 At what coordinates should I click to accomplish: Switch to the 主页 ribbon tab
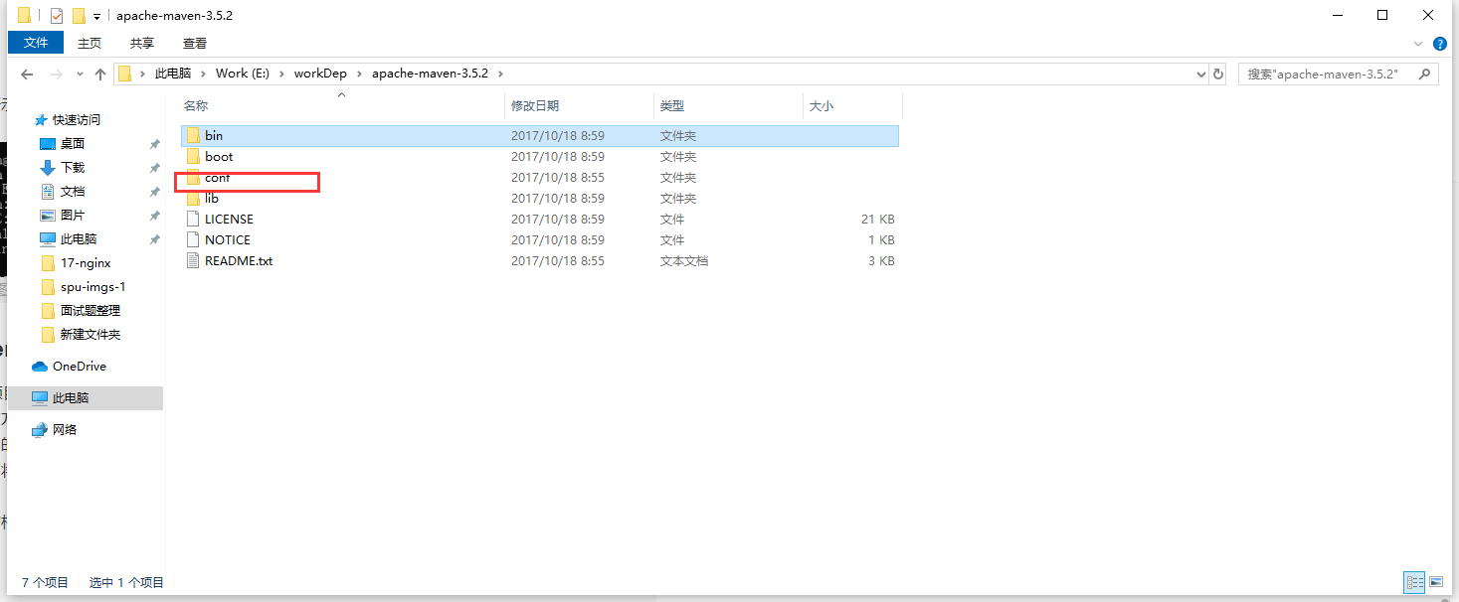tap(90, 43)
